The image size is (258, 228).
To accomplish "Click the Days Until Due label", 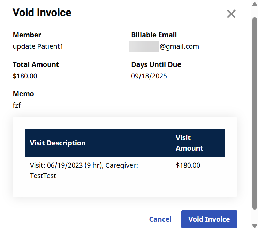I will click(x=156, y=64).
